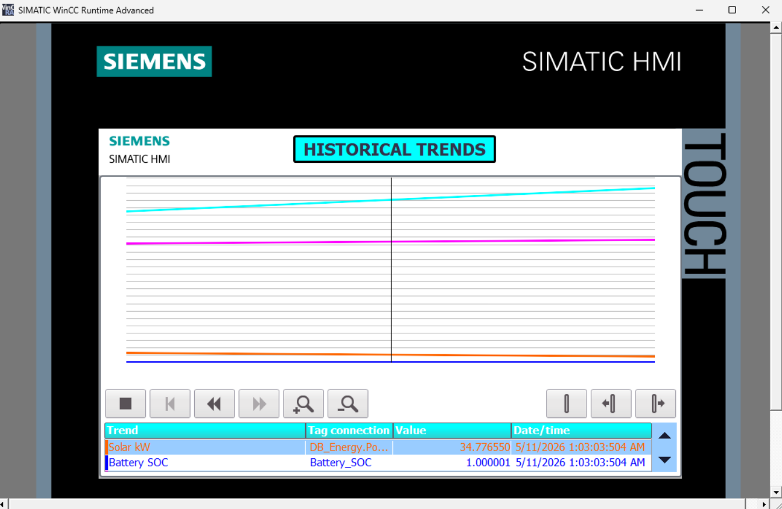
Task: Move the ruler to the right
Action: [x=655, y=403]
